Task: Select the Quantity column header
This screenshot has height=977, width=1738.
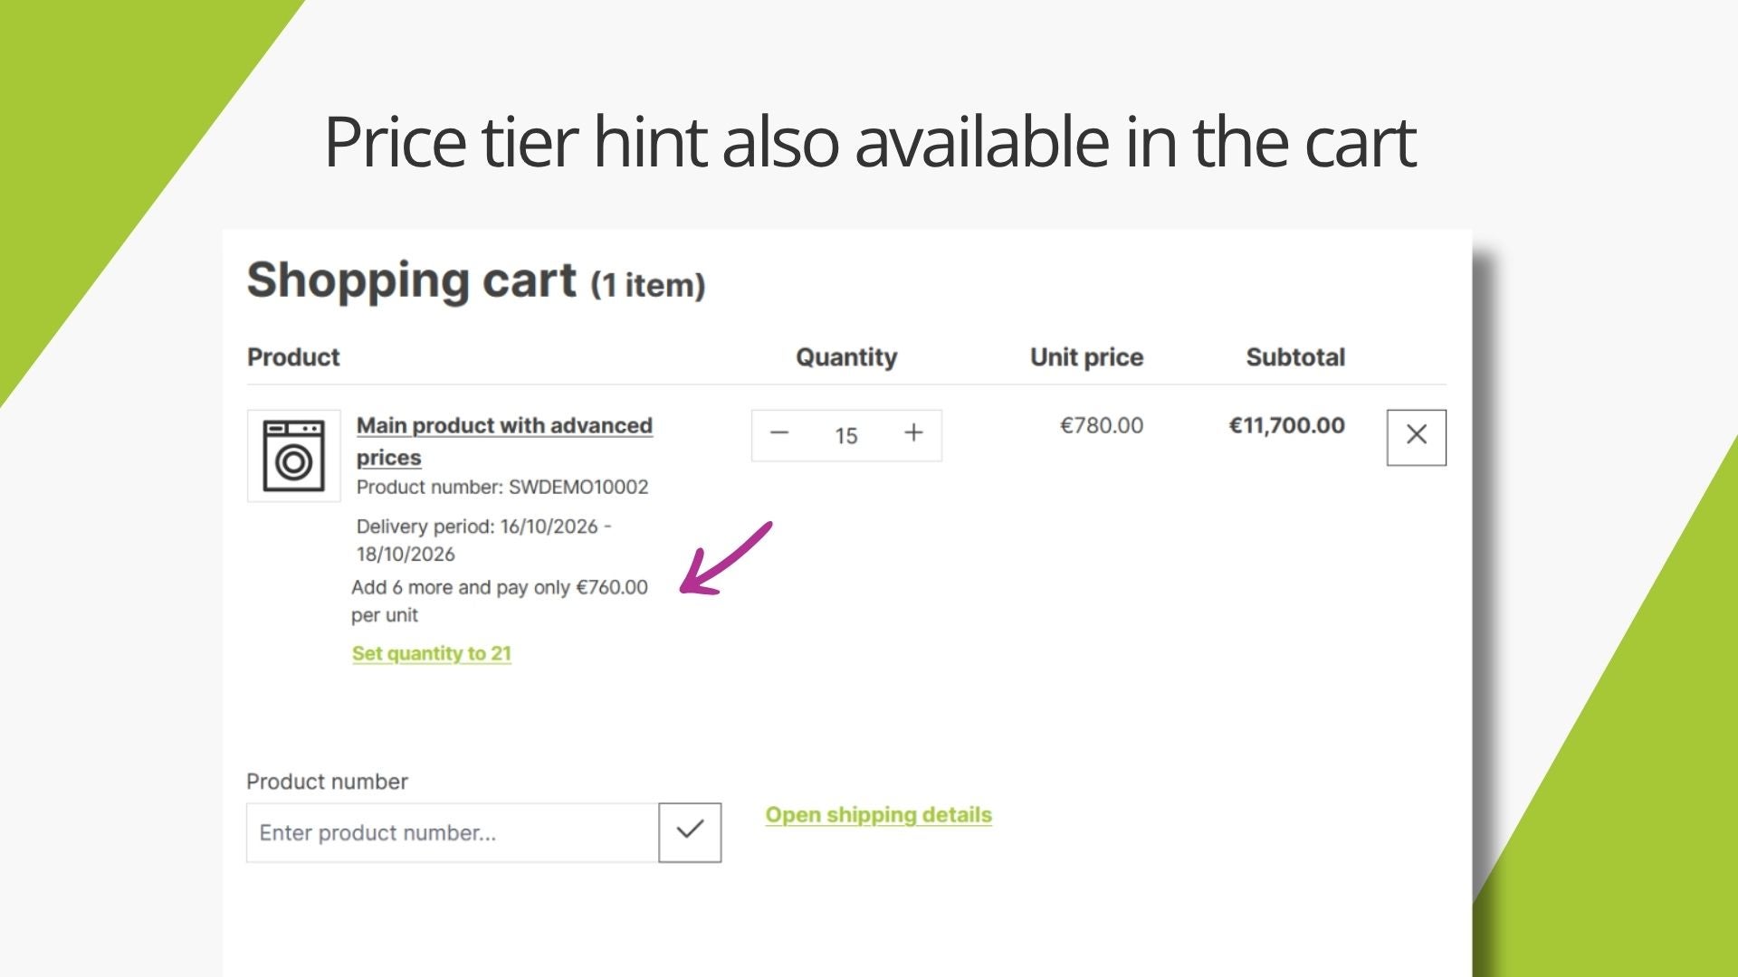Action: (846, 357)
